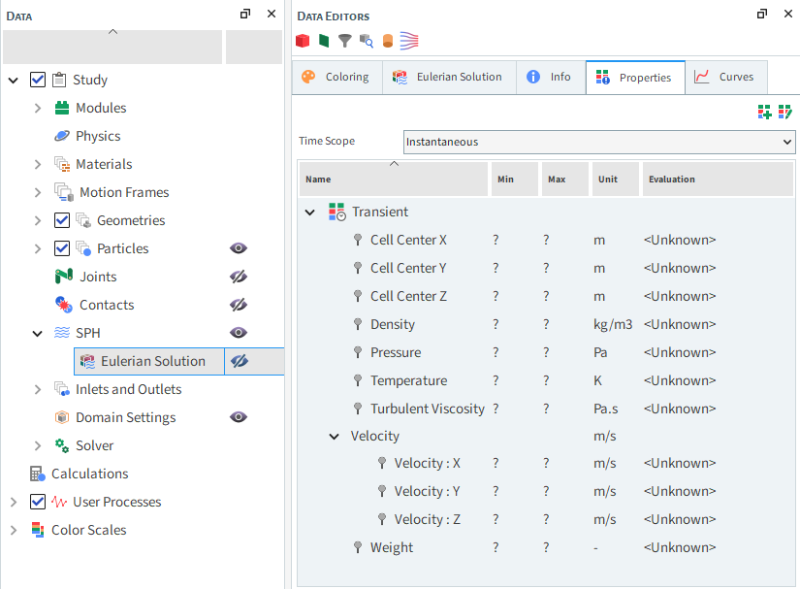The image size is (800, 589).
Task: Select the Pressure property row
Action: coord(546,352)
